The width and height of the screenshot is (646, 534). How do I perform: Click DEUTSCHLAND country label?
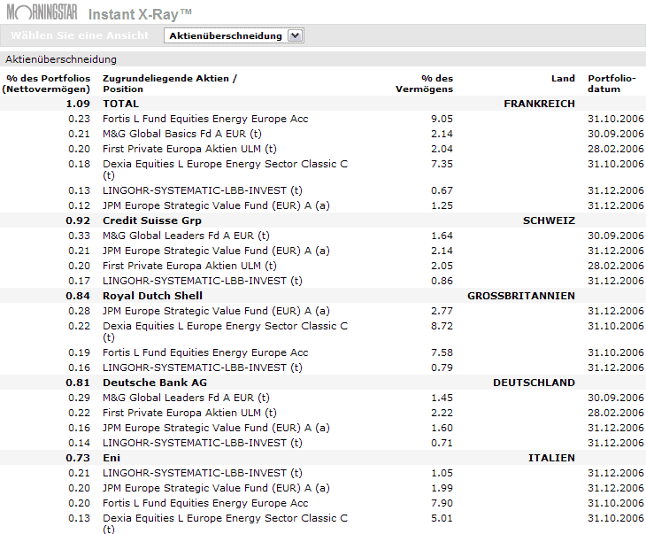pyautogui.click(x=534, y=383)
